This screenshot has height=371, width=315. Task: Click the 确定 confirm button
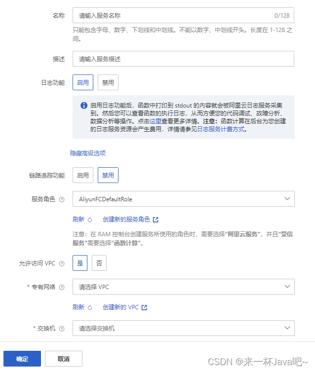(22, 359)
